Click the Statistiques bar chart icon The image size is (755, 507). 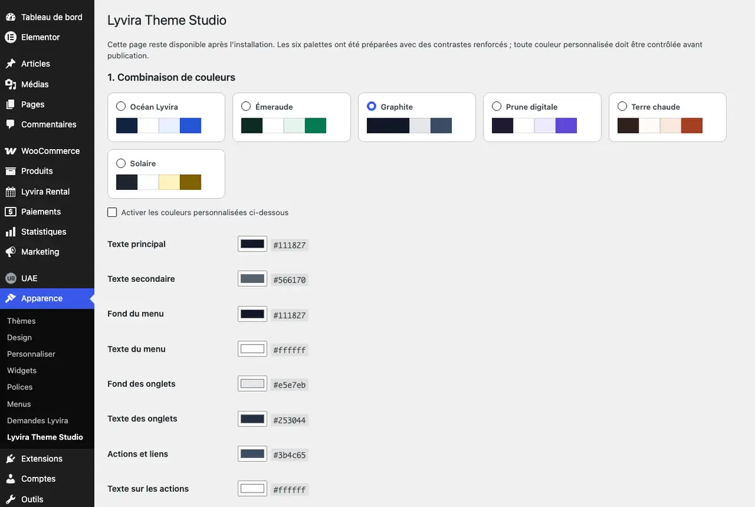(x=11, y=232)
